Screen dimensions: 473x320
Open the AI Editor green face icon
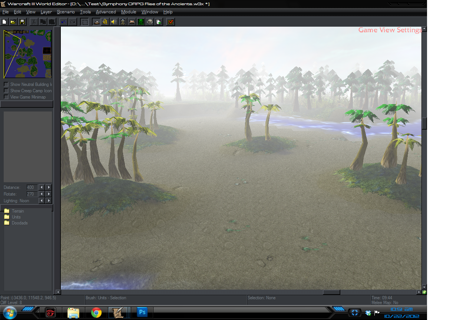click(x=141, y=22)
